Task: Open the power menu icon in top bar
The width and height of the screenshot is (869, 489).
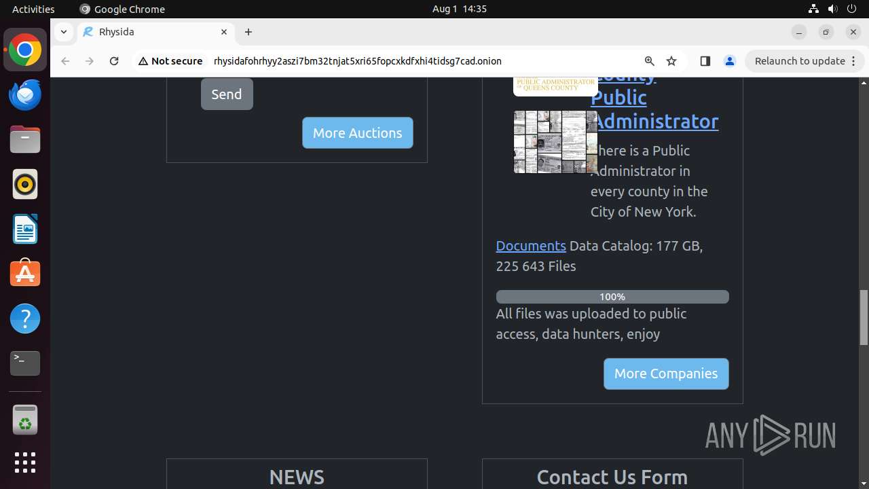Action: [852, 9]
